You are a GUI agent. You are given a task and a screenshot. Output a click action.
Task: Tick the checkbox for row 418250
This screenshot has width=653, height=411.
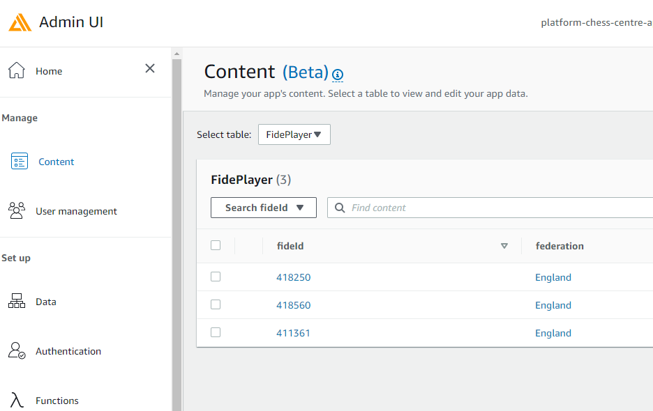216,277
